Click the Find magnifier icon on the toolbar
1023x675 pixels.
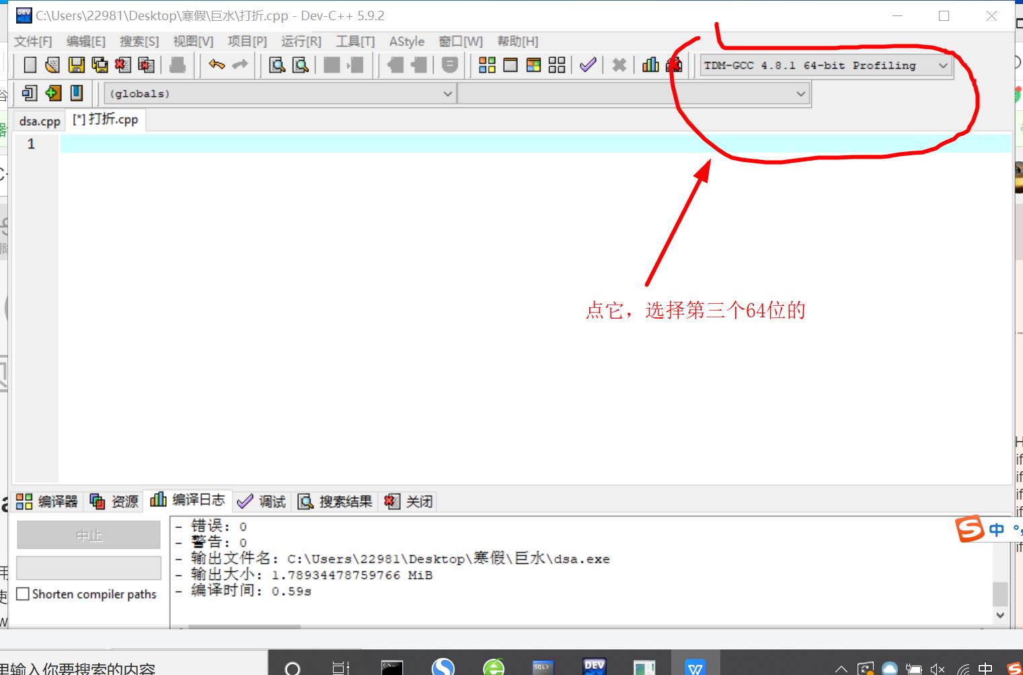click(276, 64)
